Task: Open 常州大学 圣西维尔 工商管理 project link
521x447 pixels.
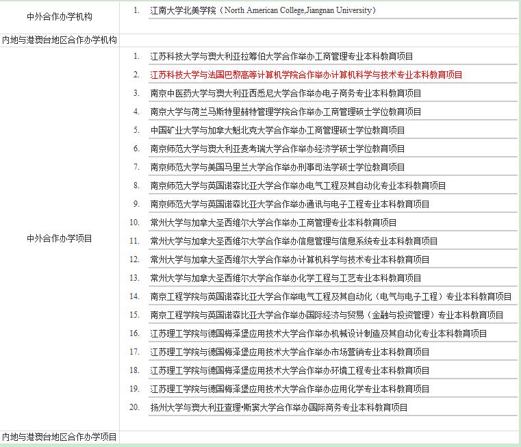Action: pos(273,222)
